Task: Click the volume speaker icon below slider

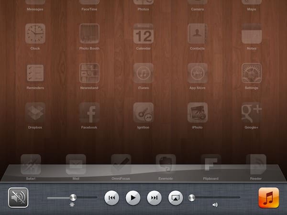Action: point(215,205)
